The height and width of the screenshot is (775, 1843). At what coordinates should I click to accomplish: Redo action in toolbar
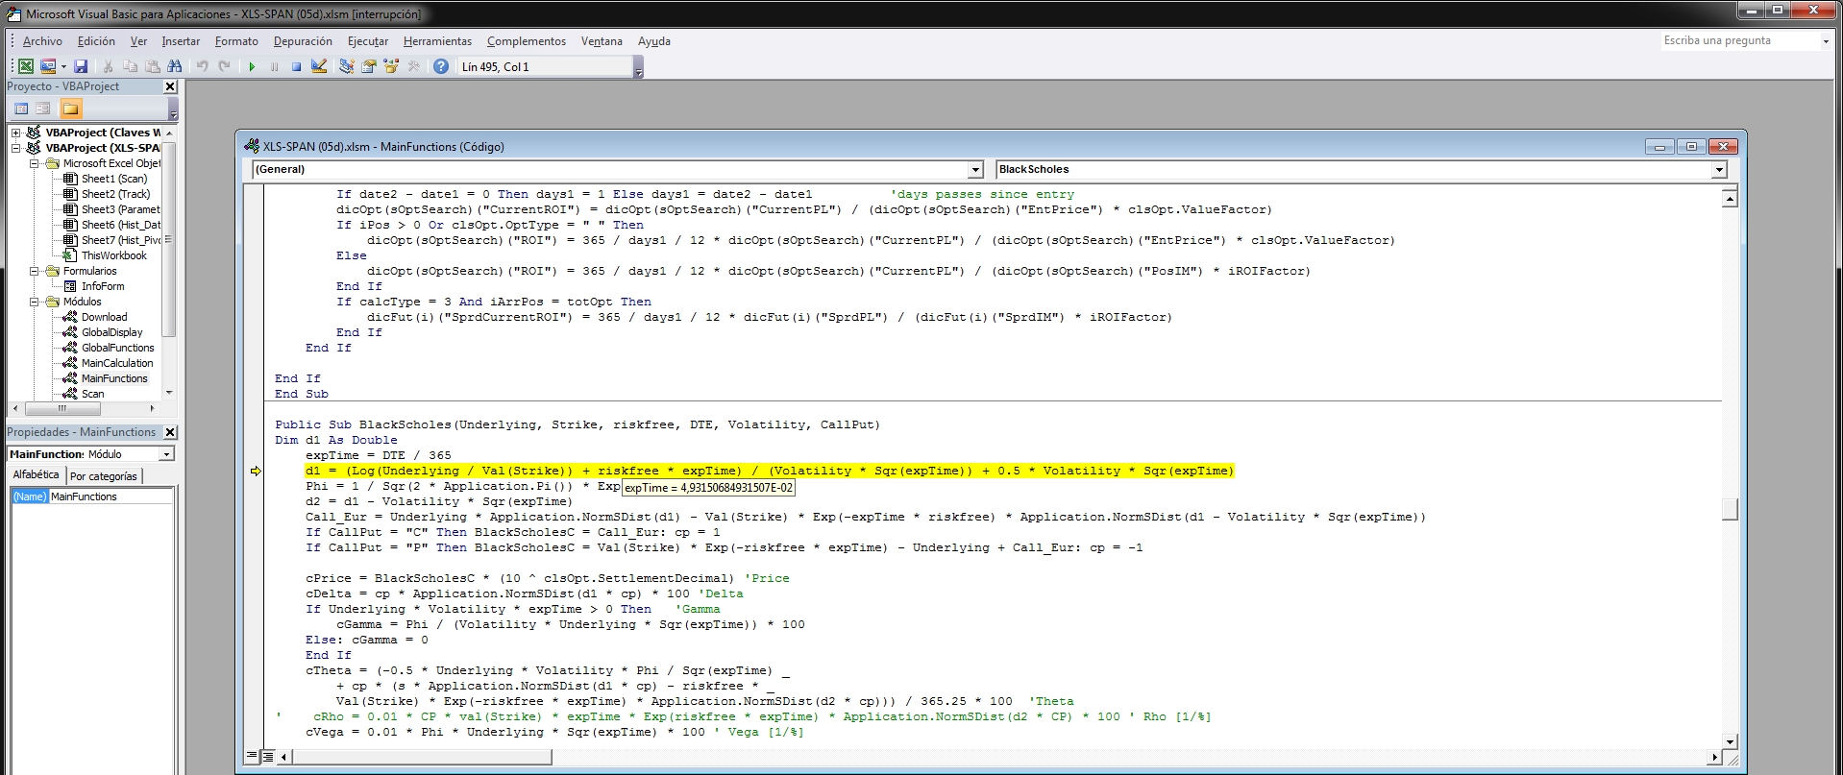224,66
